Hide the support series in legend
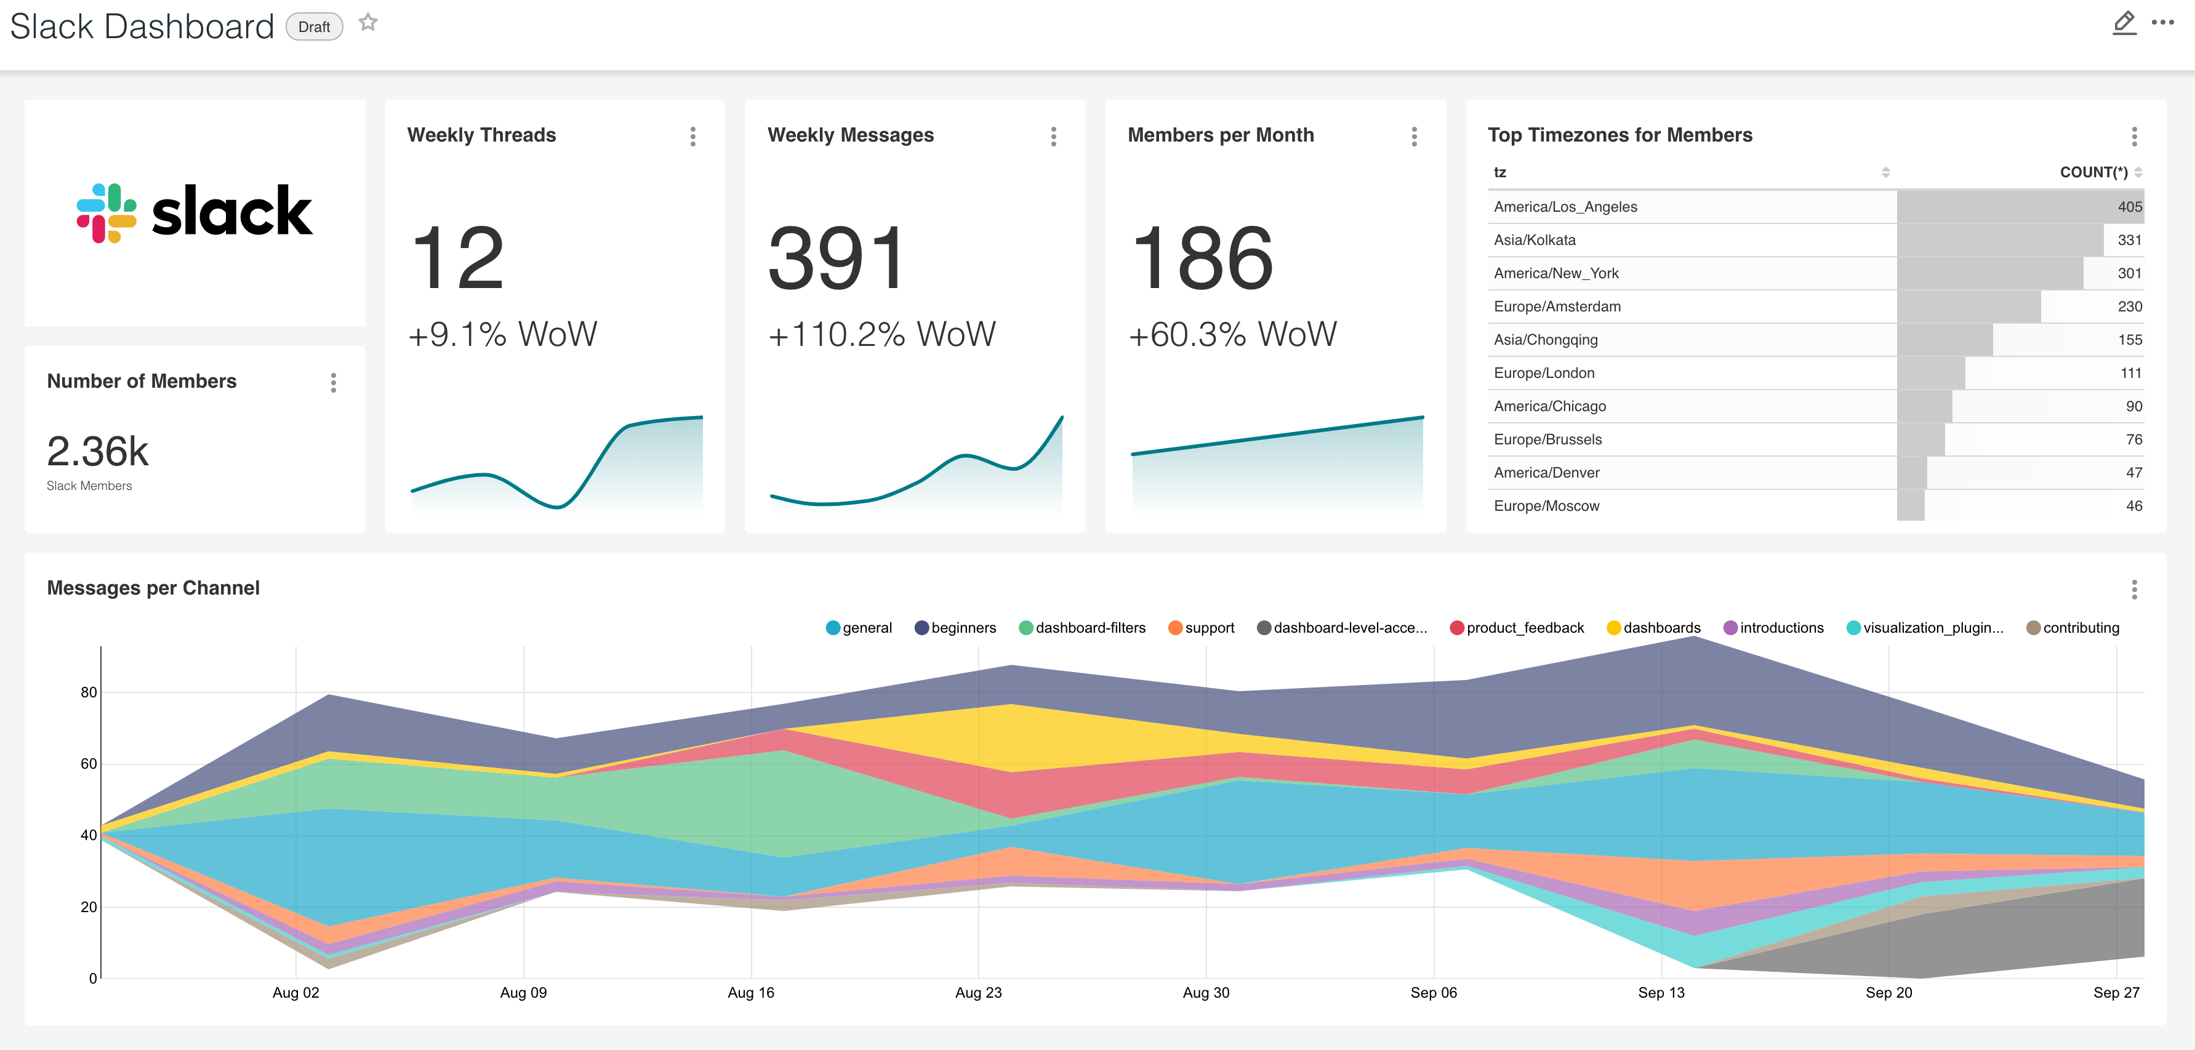This screenshot has height=1050, width=2195. point(1202,628)
